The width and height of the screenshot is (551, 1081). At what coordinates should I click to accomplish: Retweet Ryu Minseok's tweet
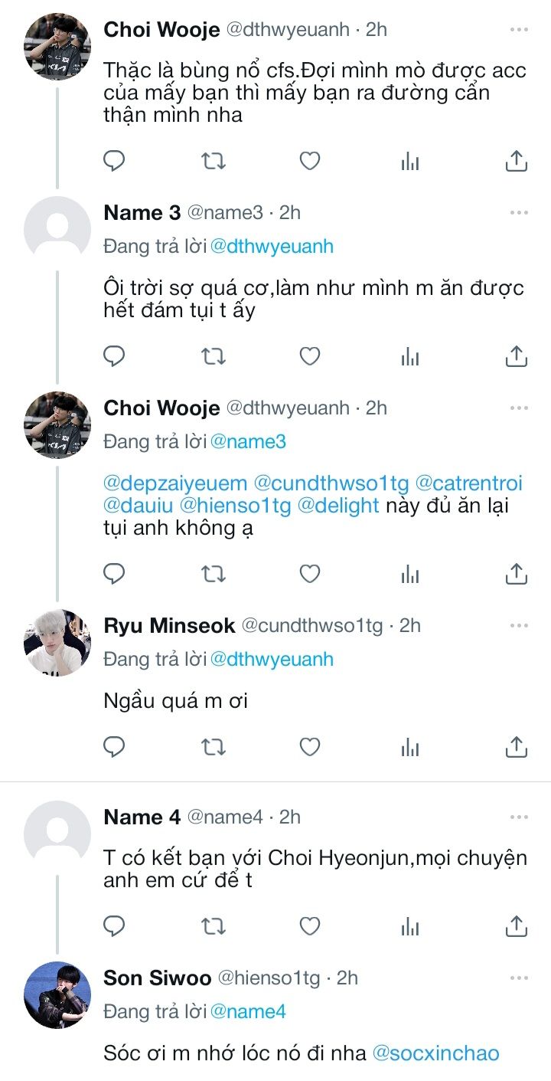pos(213,746)
